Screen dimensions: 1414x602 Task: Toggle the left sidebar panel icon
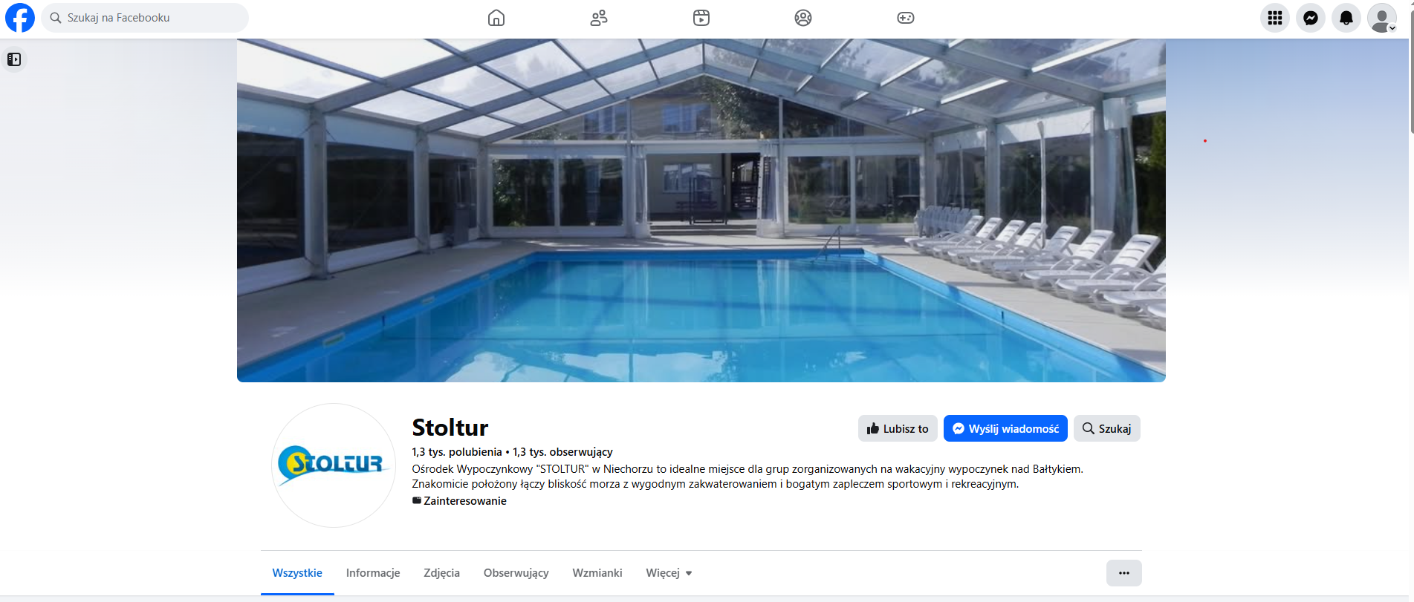14,59
